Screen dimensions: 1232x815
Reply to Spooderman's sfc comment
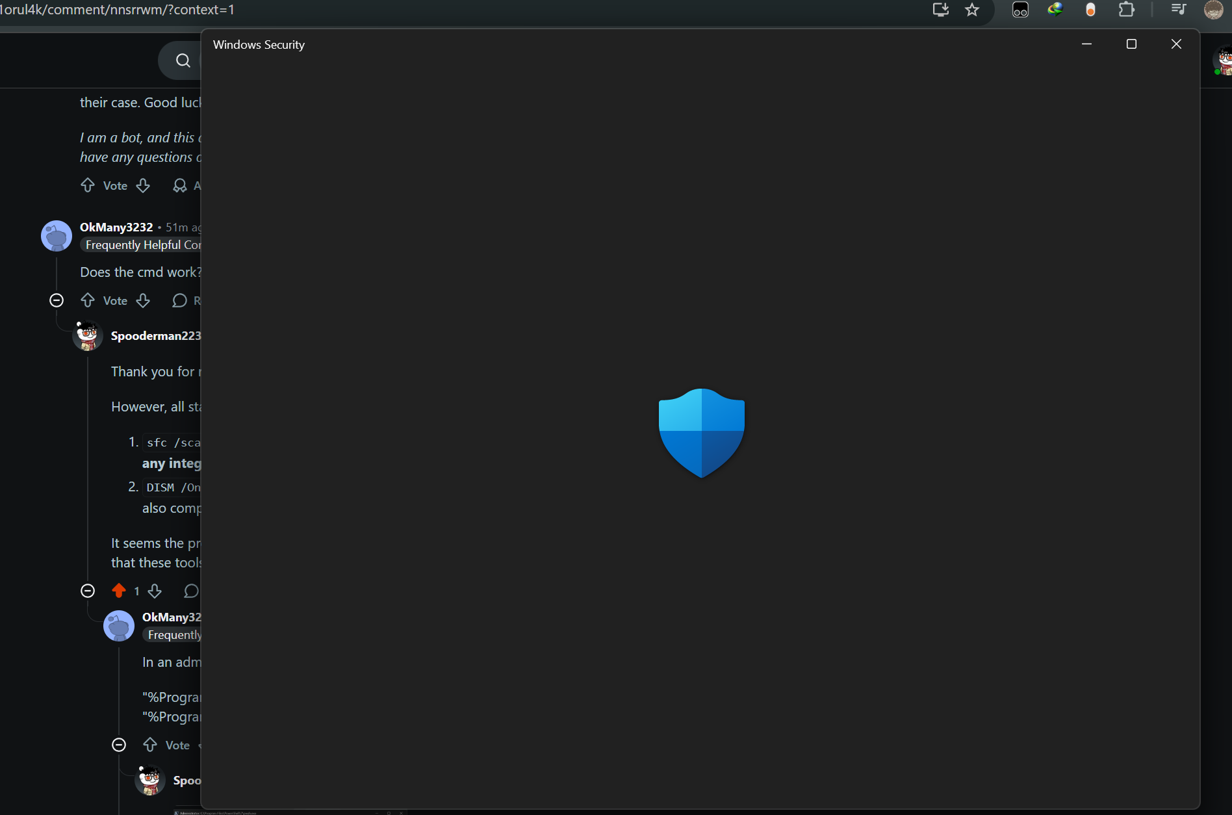coord(191,591)
